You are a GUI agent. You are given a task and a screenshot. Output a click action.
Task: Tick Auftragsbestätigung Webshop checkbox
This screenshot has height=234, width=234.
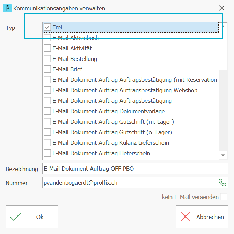point(47,90)
